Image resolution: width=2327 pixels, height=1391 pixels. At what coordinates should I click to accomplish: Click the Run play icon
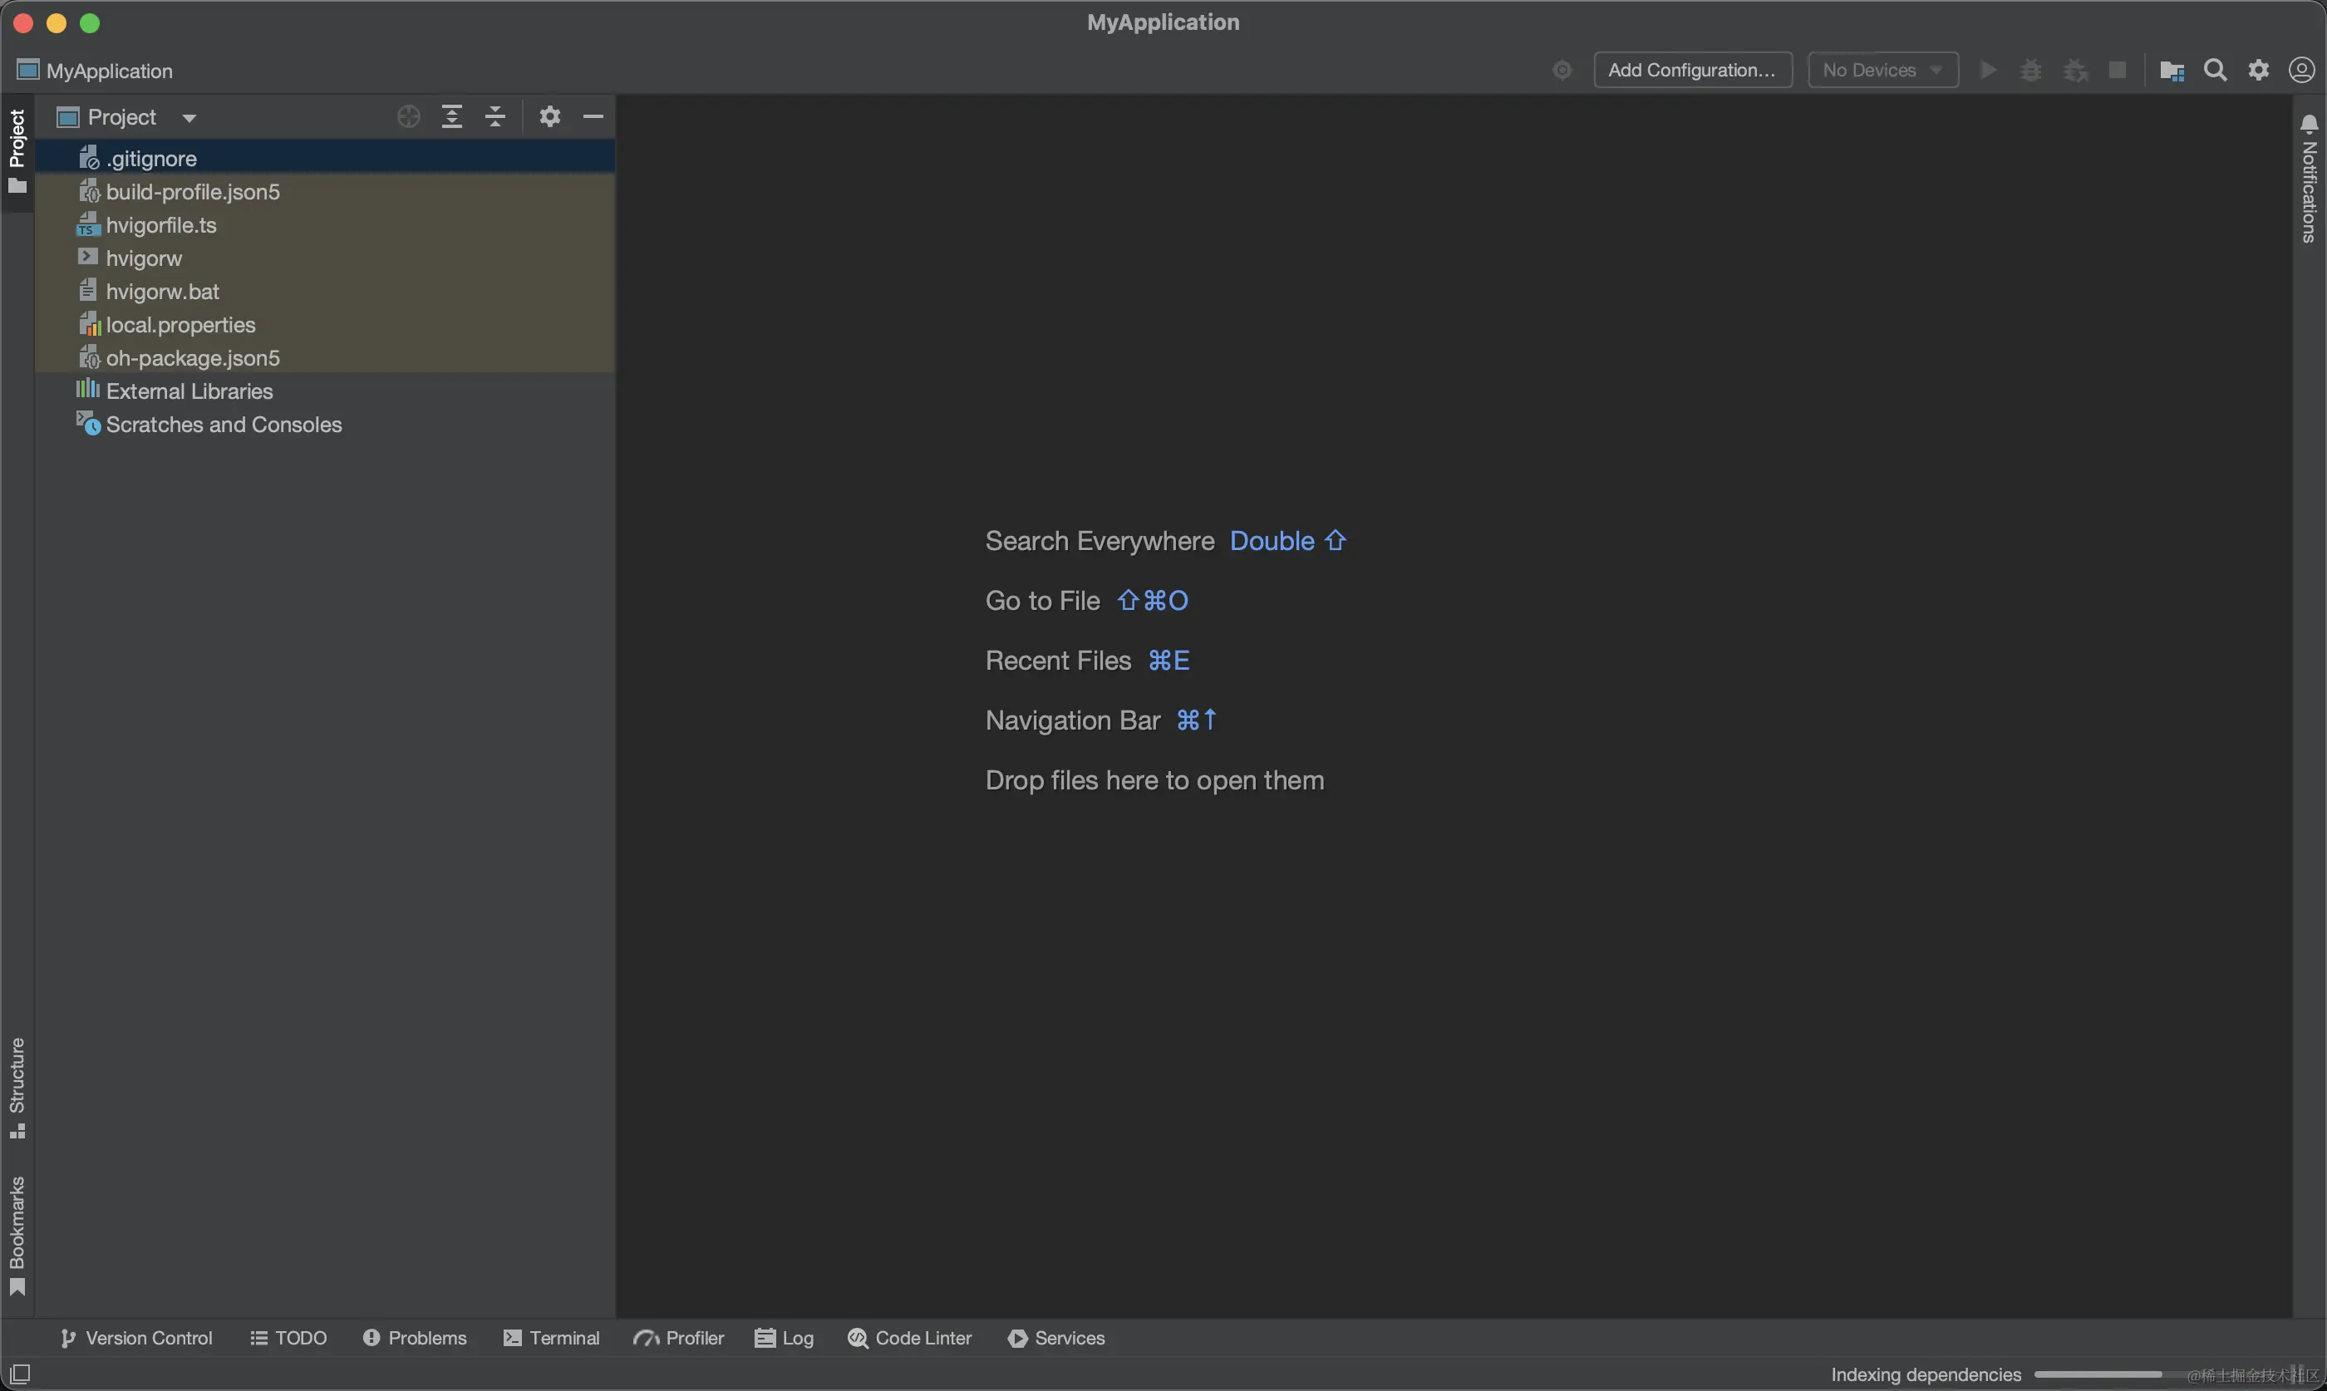click(1988, 71)
